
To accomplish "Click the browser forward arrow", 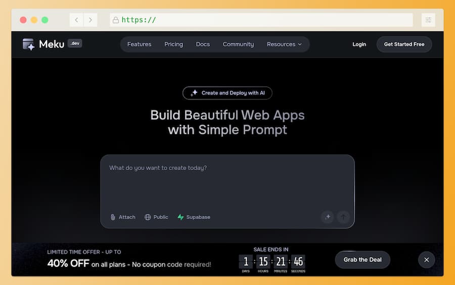I will click(x=90, y=20).
